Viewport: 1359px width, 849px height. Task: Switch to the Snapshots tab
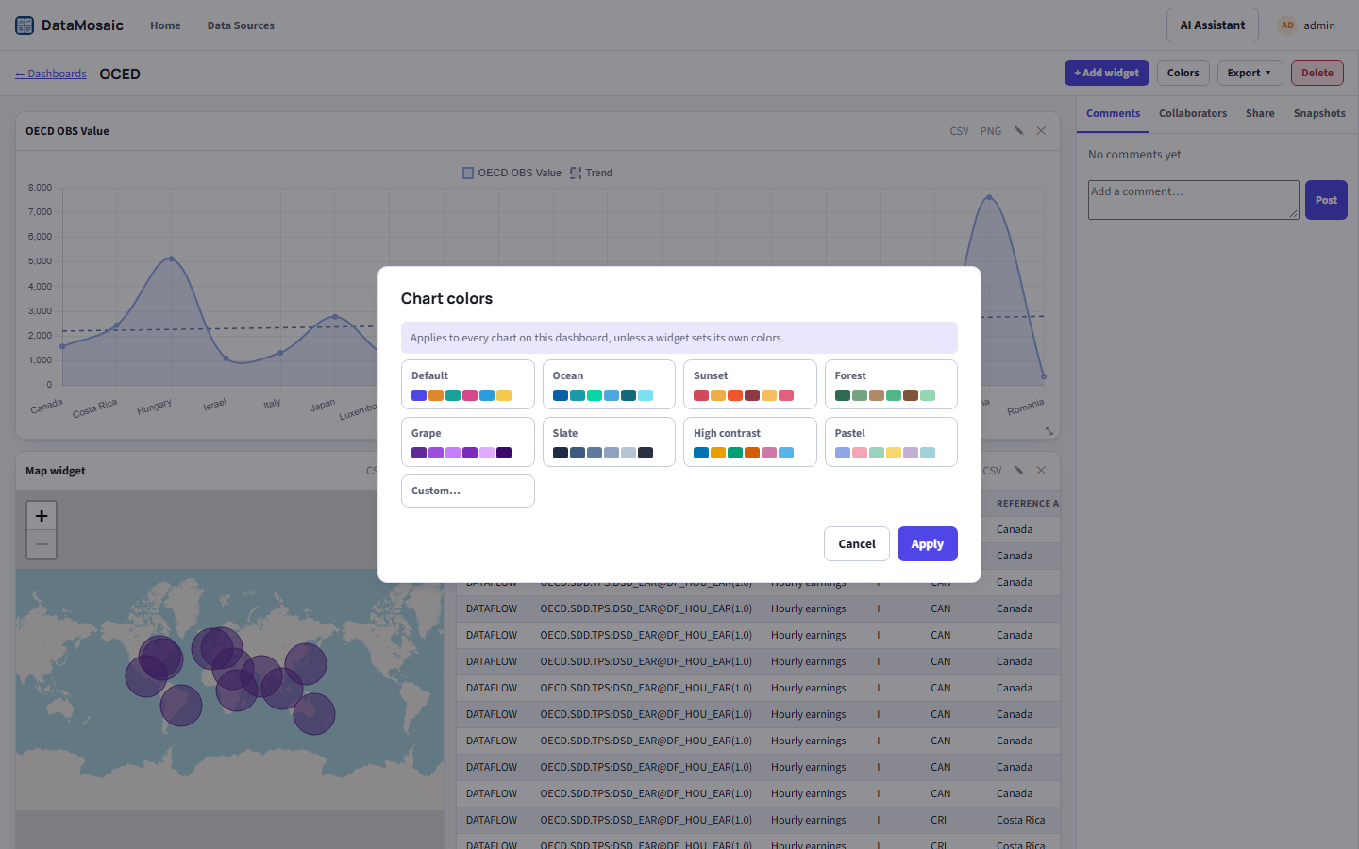pyautogui.click(x=1319, y=113)
